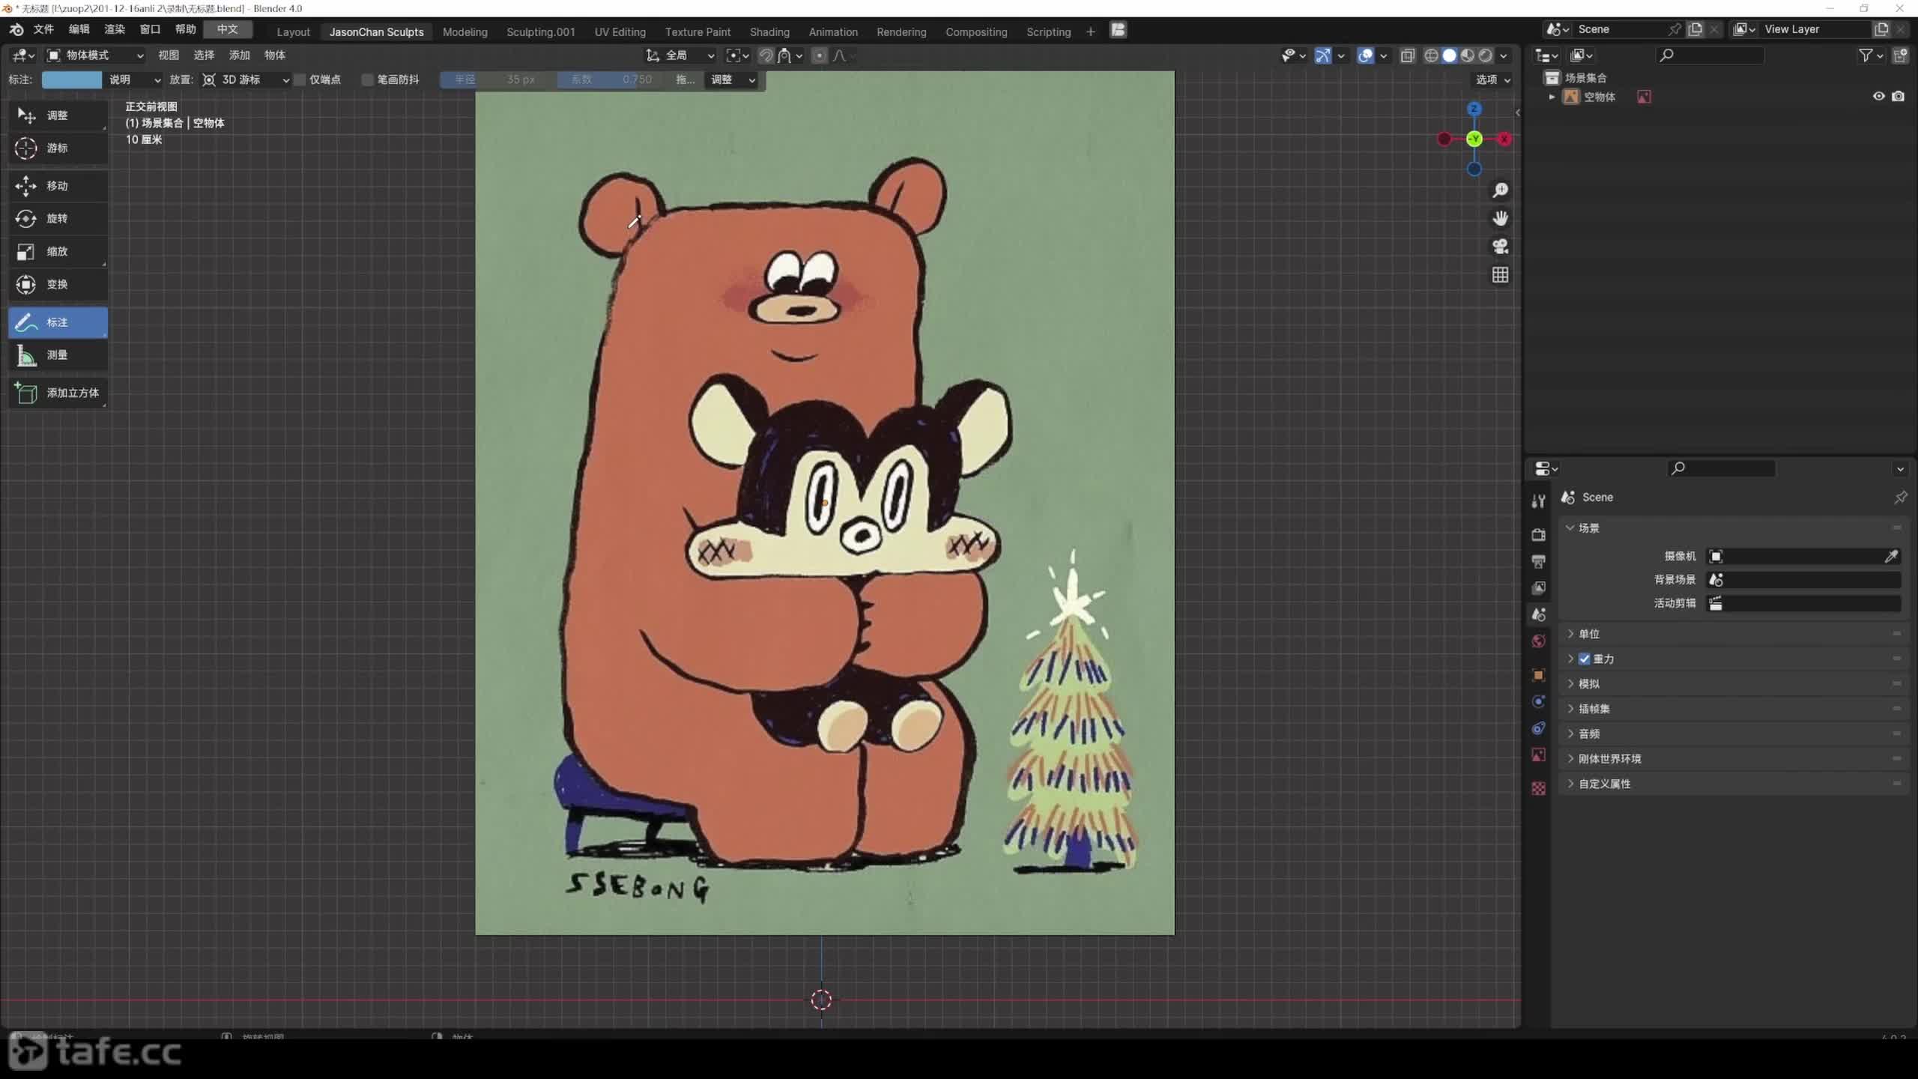Select the 旋转 (Rotate) tool
This screenshot has width=1918, height=1079.
tap(58, 219)
